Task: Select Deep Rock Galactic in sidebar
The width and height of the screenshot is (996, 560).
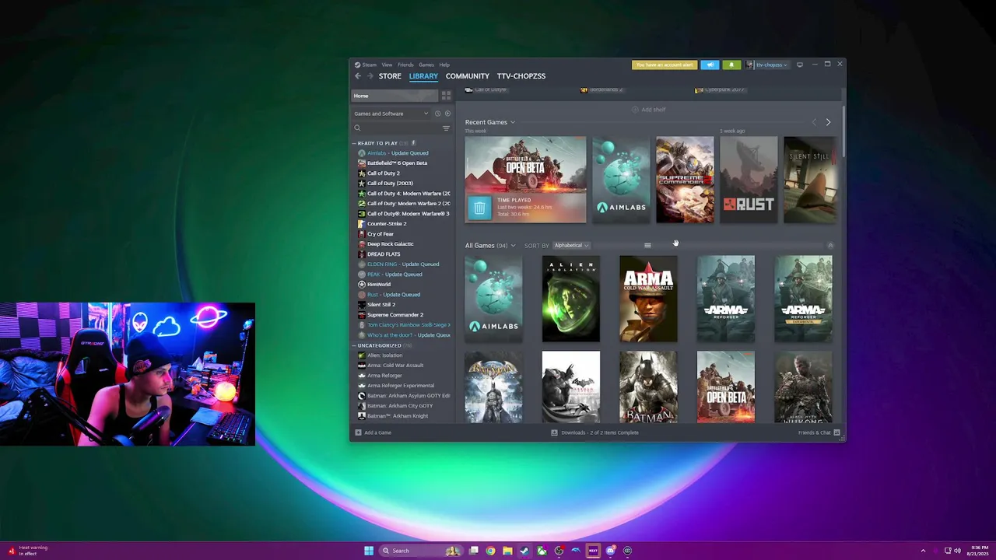Action: [391, 244]
